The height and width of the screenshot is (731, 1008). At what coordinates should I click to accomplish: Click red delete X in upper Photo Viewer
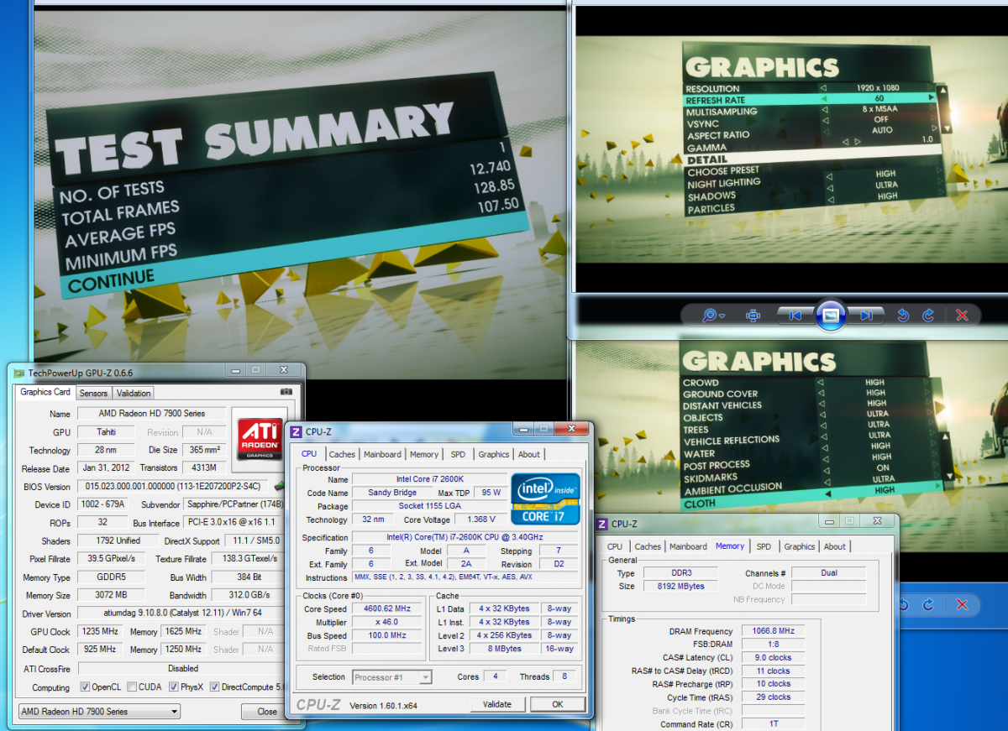point(963,316)
